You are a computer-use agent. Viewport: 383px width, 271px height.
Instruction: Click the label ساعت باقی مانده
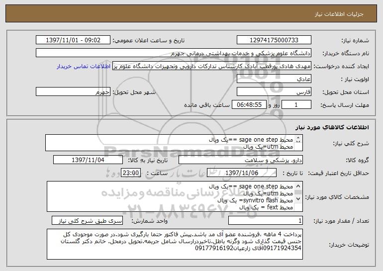[207, 105]
